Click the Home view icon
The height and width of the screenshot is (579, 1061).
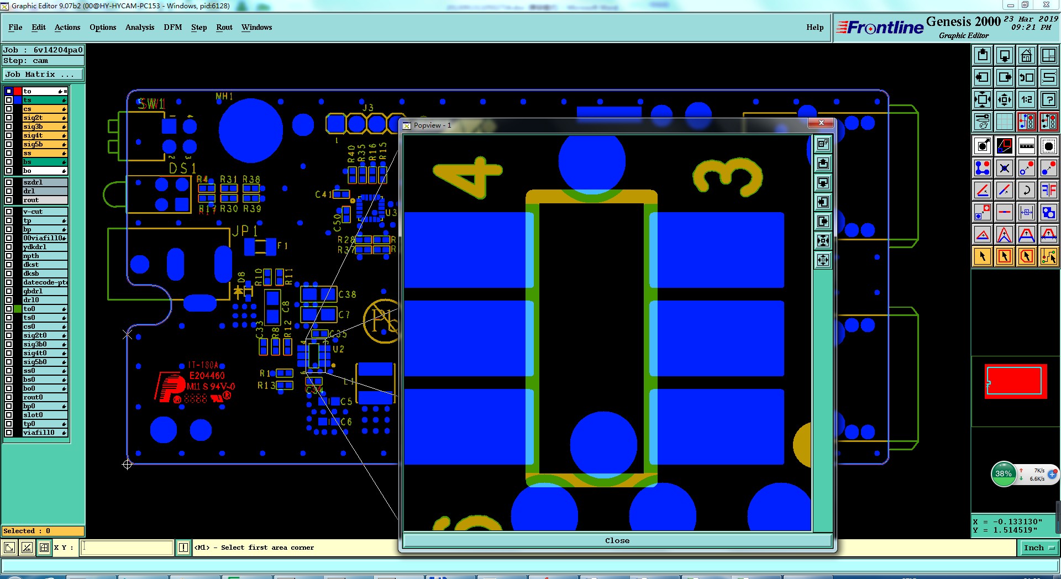point(1026,55)
